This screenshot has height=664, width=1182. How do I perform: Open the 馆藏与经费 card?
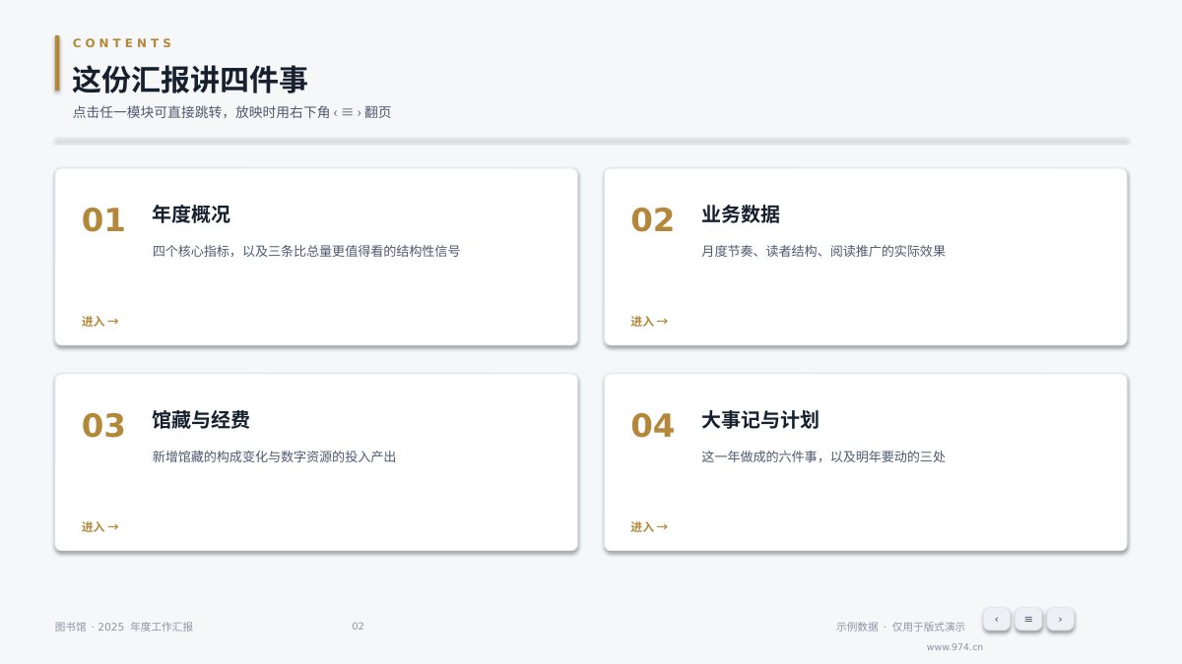pos(316,462)
